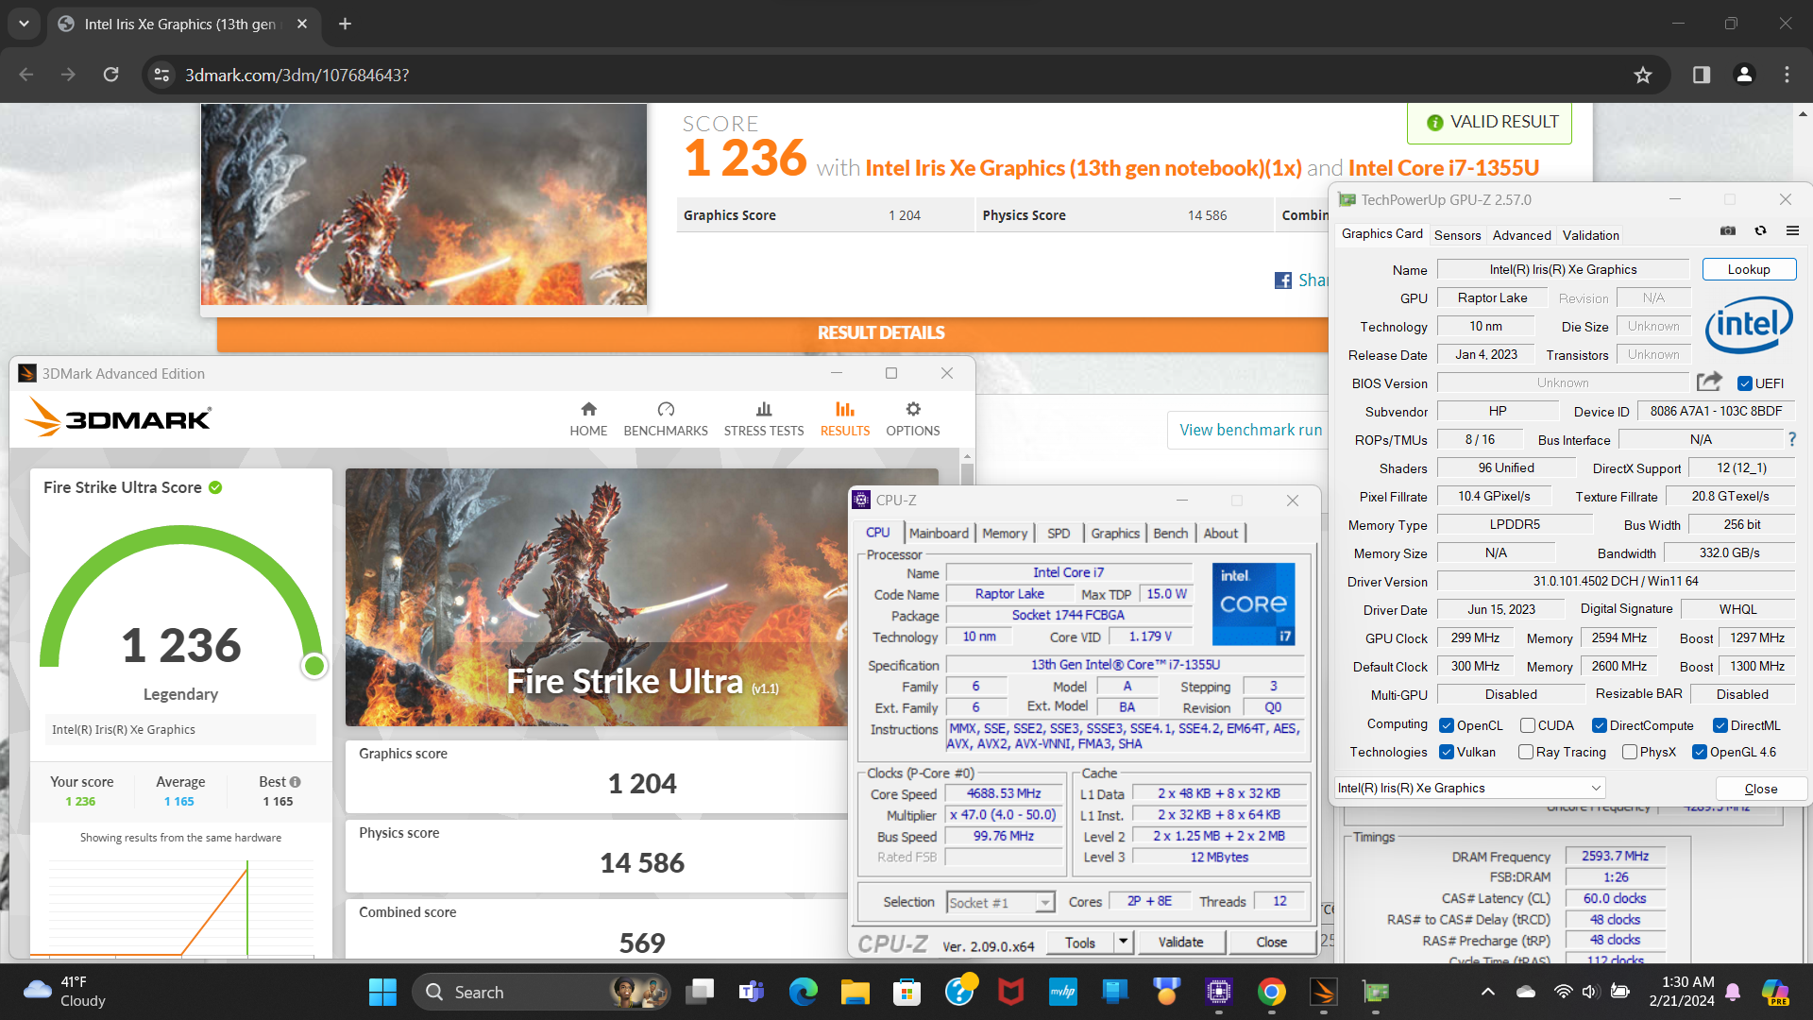Click GPU-Z Close button
The width and height of the screenshot is (1813, 1020).
coord(1760,789)
